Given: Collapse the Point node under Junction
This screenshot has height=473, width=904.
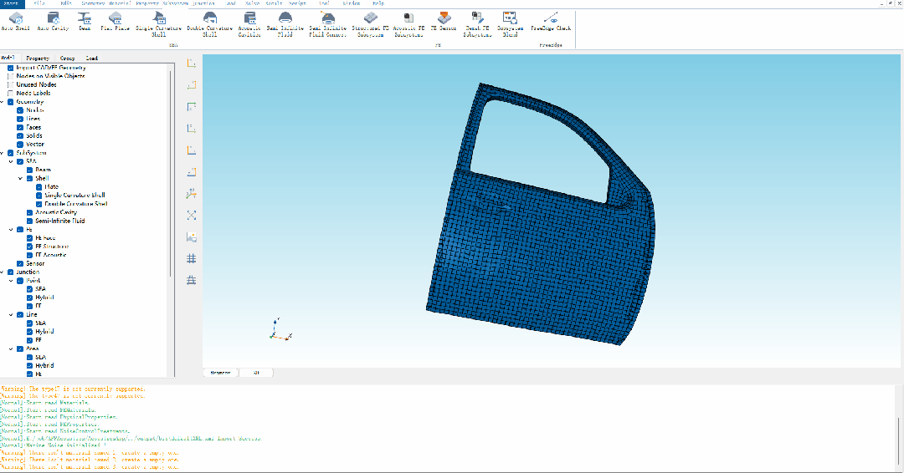Looking at the screenshot, I should 11,281.
